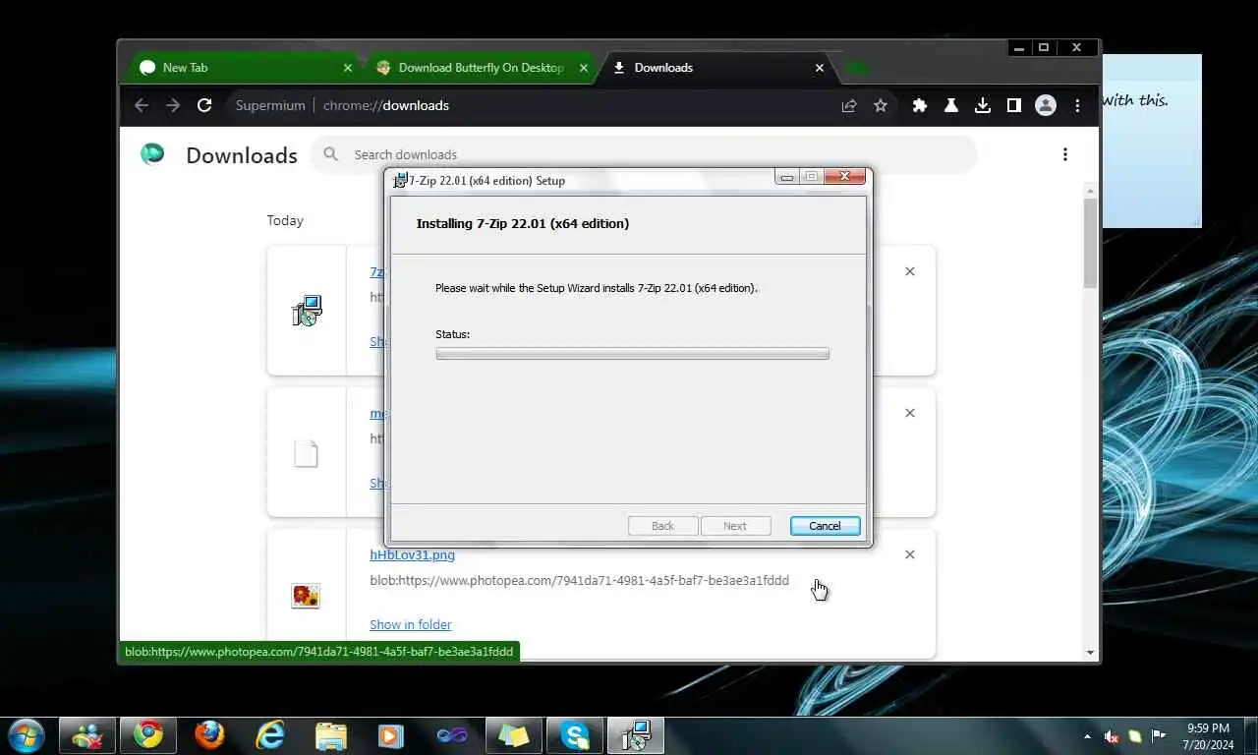The image size is (1258, 755).
Task: Share this page icon in address bar
Action: pyautogui.click(x=849, y=105)
